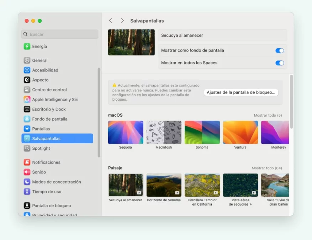312x240 pixels.
Task: Click the macOS section heading
Action: tap(115, 115)
